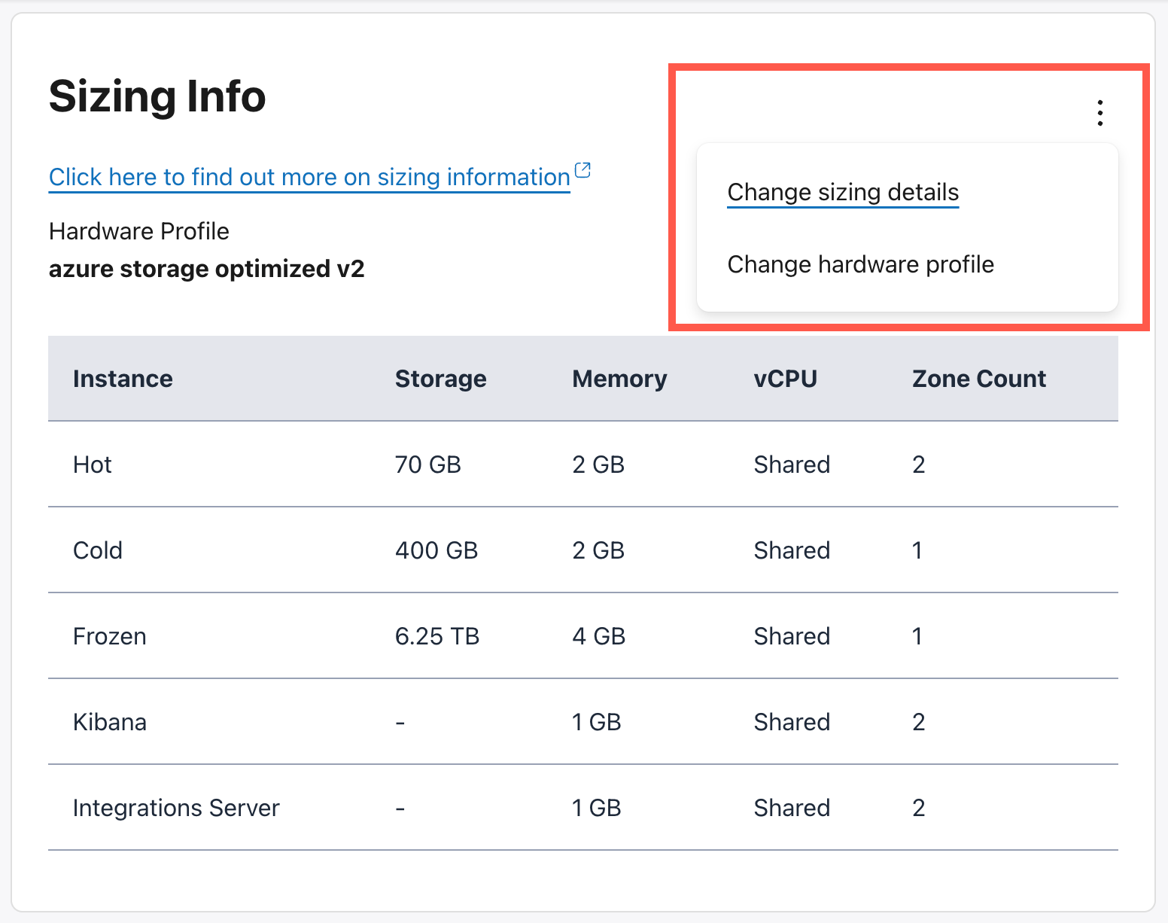Click the Zone Count column header
The height and width of the screenshot is (923, 1168).
click(979, 379)
